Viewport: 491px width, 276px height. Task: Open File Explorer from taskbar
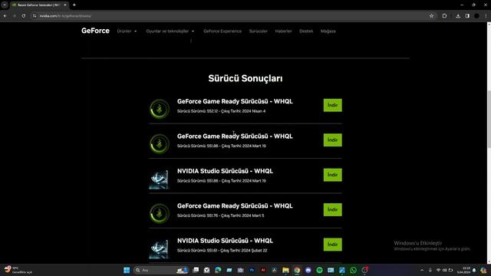click(285, 270)
